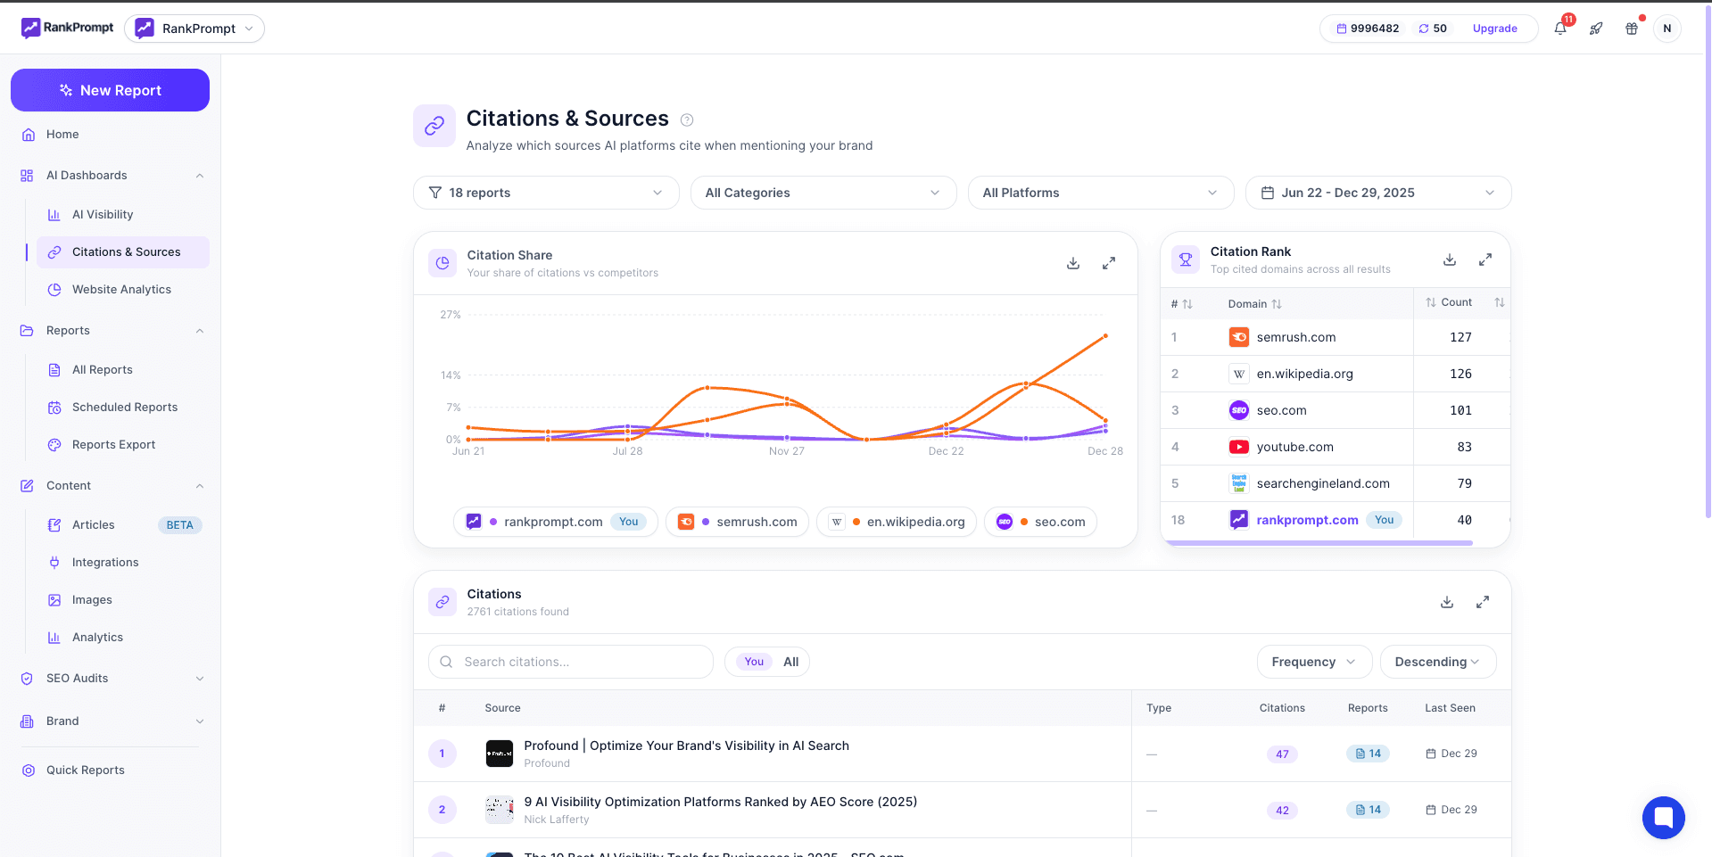The image size is (1712, 857).
Task: Open the gift icon in header
Action: (1631, 29)
